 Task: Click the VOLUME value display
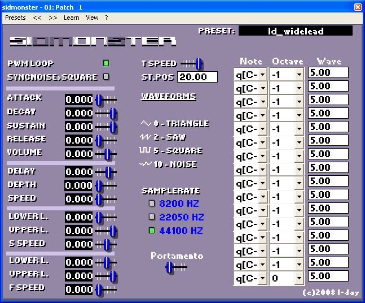coord(78,154)
